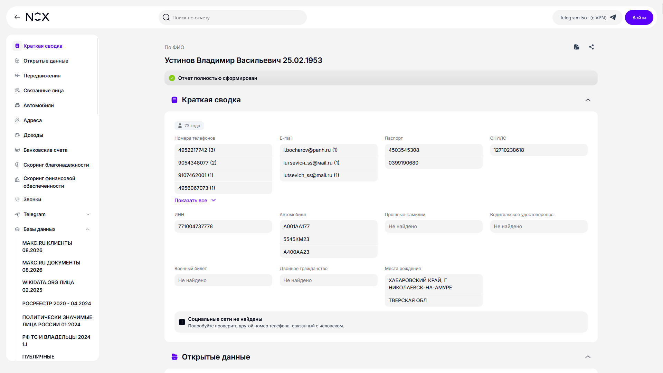
Task: Click the document export icon
Action: point(576,47)
